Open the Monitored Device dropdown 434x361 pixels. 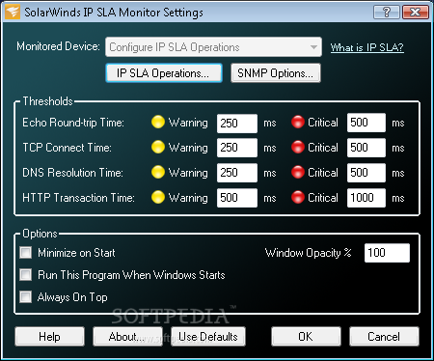pos(213,47)
